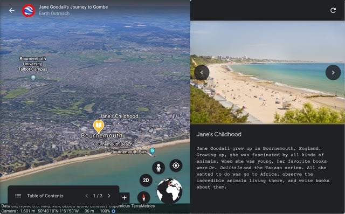Go to previous story page arrow
Screen dimensions: 345x214
87,196
